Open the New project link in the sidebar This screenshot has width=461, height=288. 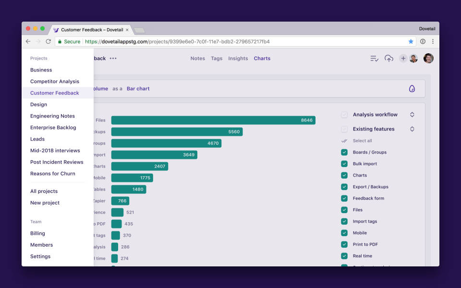point(45,203)
